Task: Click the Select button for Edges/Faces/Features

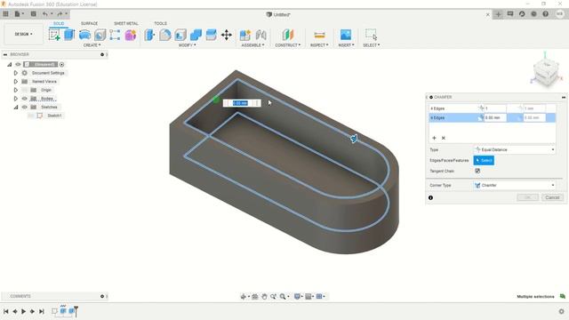Action: (484, 160)
